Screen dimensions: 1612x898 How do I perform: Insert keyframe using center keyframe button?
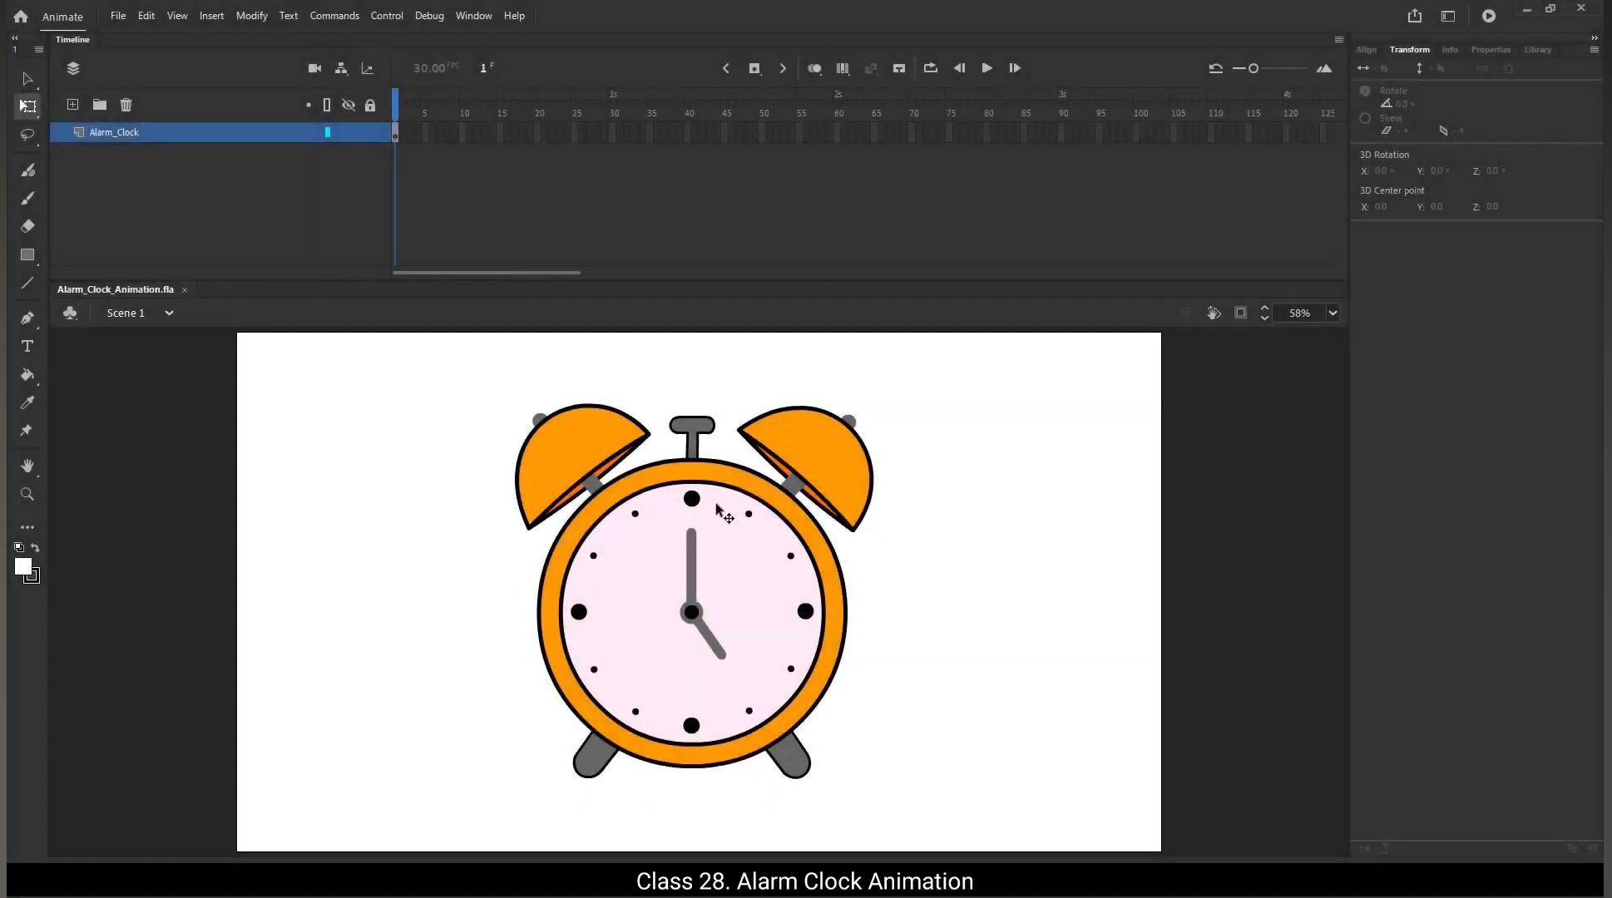pos(754,68)
